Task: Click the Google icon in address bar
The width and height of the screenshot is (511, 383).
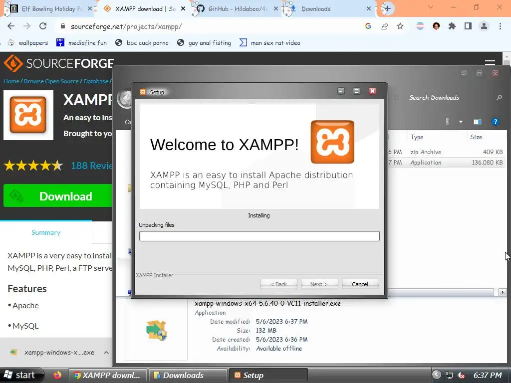Action: (368, 26)
